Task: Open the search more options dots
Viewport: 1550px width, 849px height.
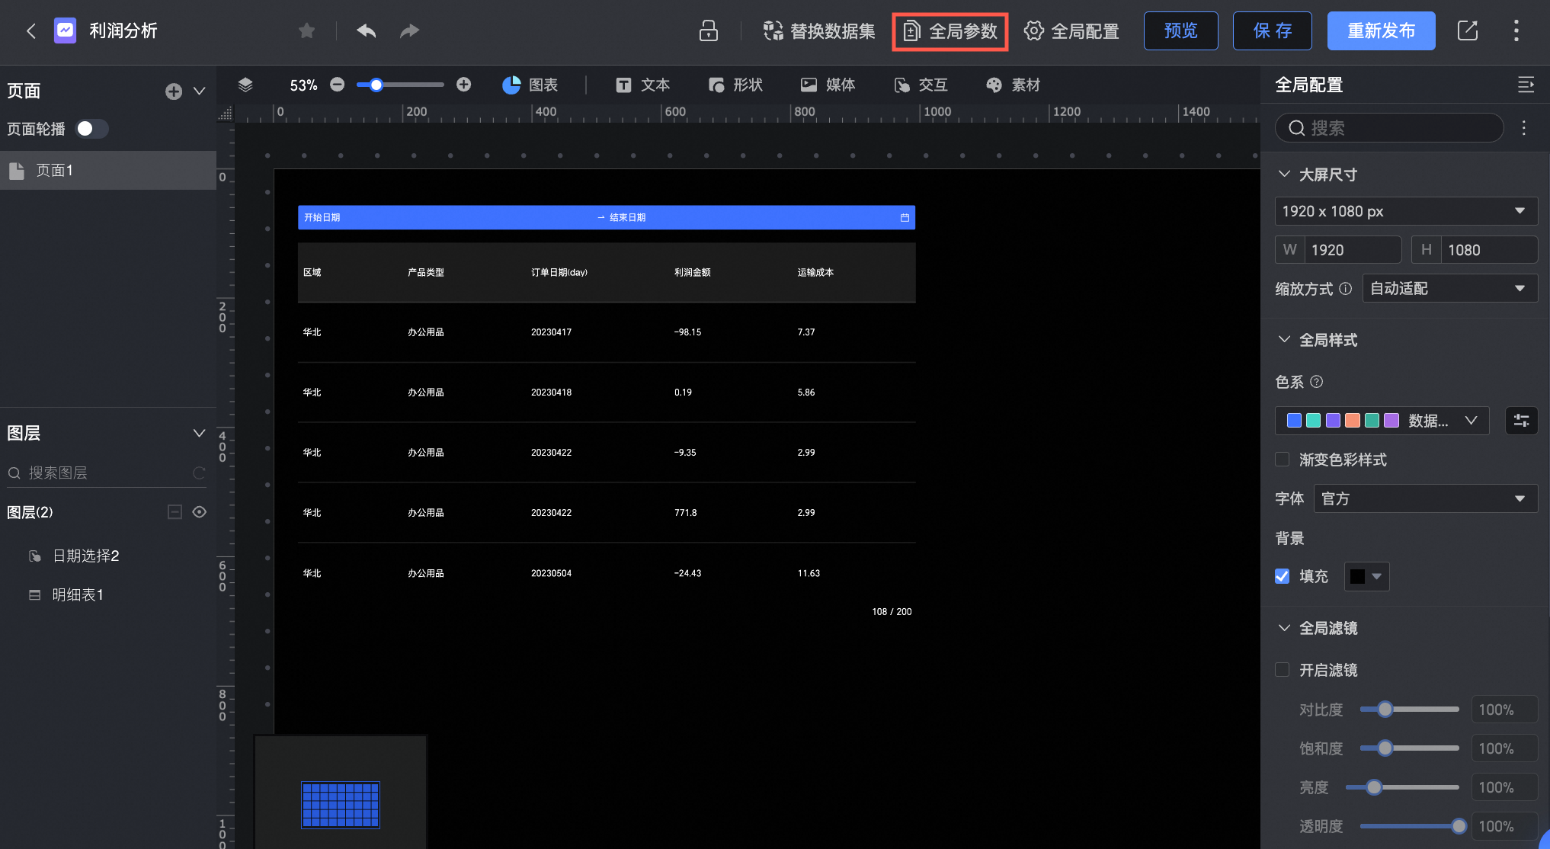Action: pos(1524,128)
